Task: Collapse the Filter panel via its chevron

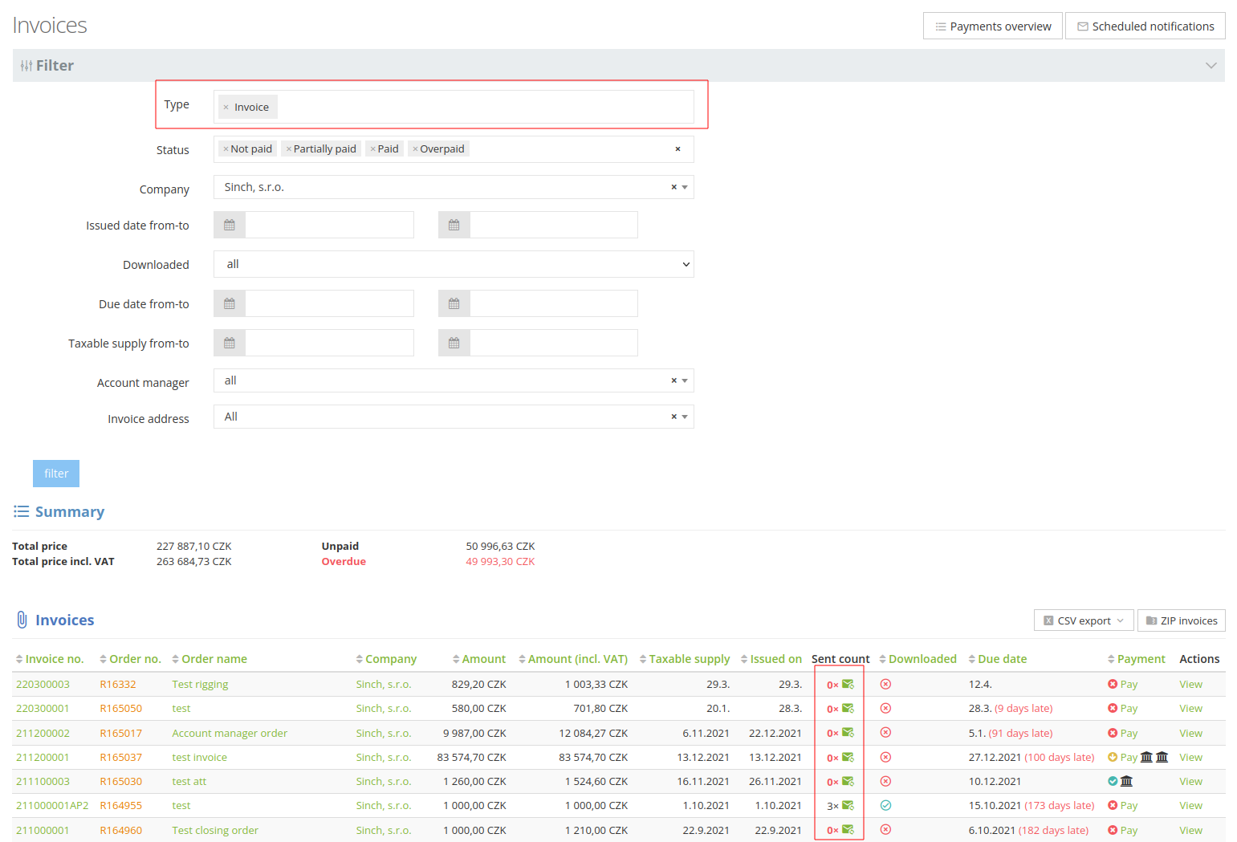Action: pyautogui.click(x=1211, y=65)
